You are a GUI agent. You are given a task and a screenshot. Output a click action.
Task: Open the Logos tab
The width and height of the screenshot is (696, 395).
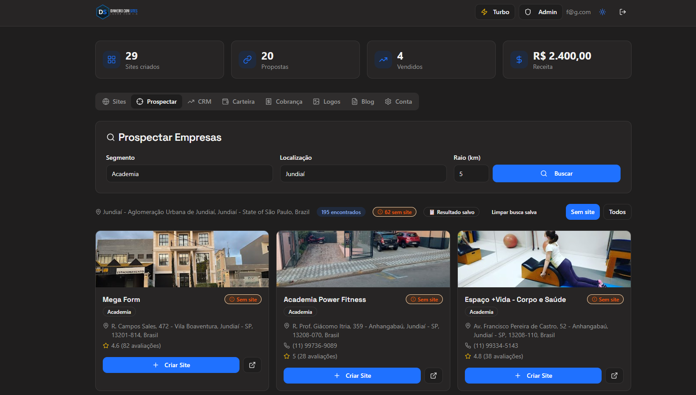coord(326,102)
